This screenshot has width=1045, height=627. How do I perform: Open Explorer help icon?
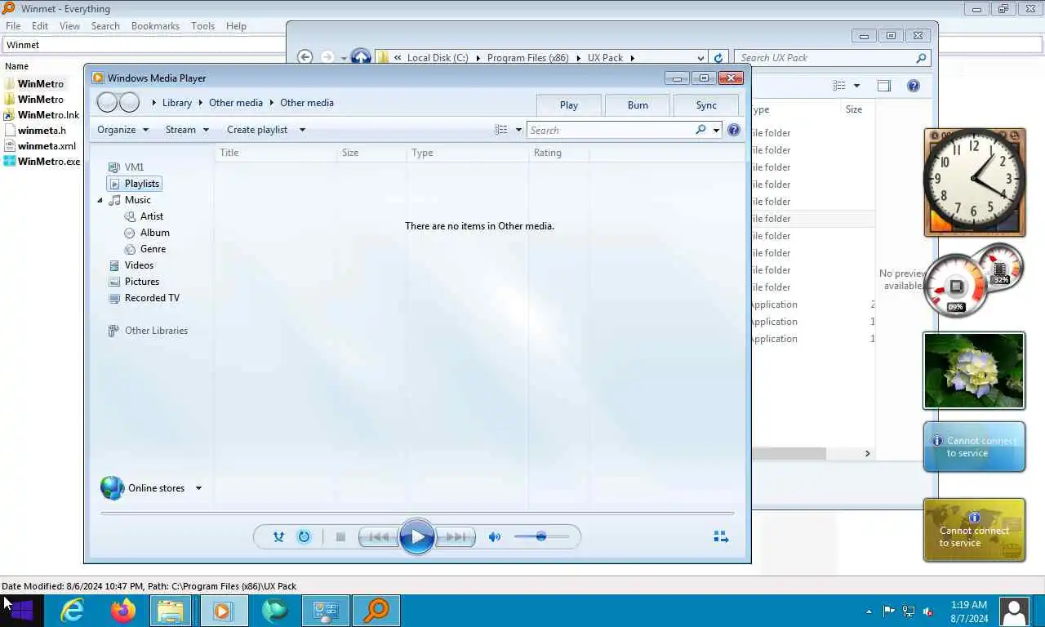point(914,86)
